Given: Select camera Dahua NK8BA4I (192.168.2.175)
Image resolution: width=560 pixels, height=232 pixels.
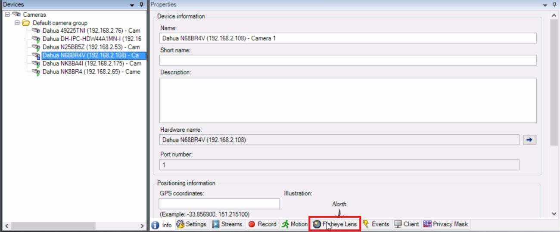Looking at the screenshot, I should pyautogui.click(x=92, y=63).
